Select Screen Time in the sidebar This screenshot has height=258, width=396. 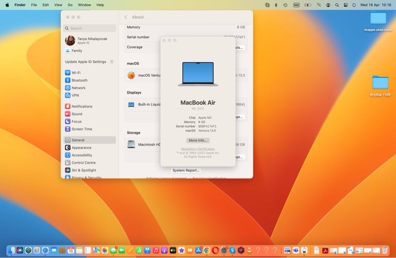(x=81, y=129)
